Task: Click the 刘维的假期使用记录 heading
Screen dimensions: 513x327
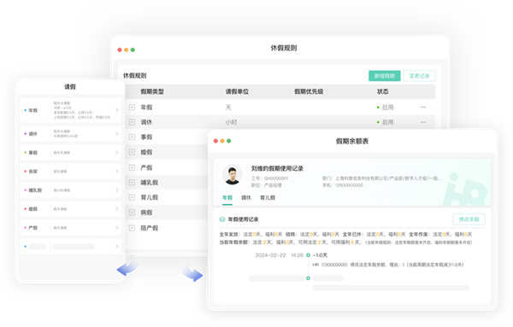Action: click(x=277, y=168)
